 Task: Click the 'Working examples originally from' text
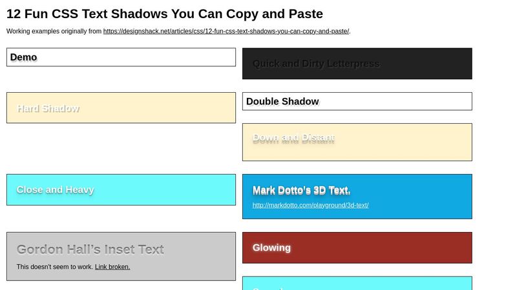pyautogui.click(x=54, y=31)
